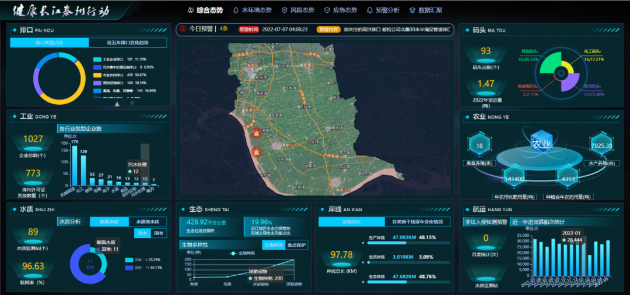Click the red alarm icon beside 今日预警

click(x=183, y=29)
